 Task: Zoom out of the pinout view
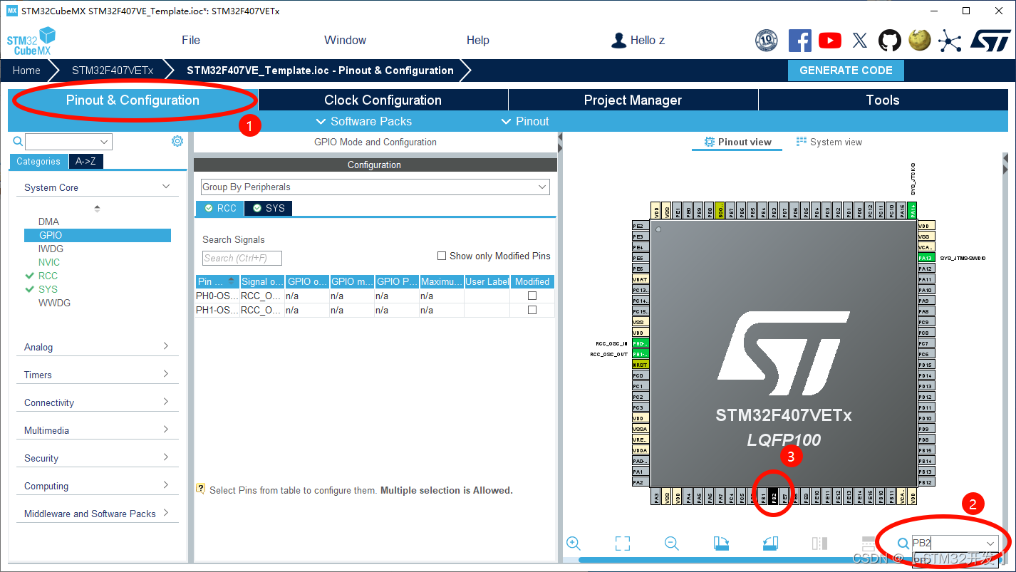point(671,543)
